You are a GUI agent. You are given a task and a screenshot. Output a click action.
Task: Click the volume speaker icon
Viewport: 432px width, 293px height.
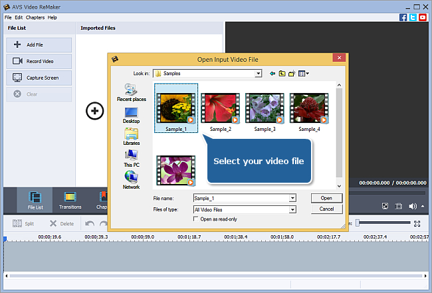(413, 206)
